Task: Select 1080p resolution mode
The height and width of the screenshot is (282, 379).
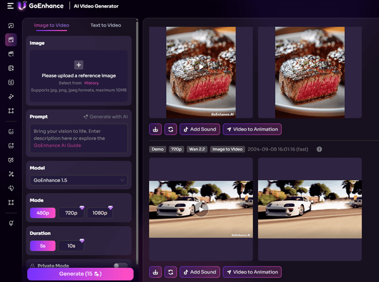Action: tap(100, 213)
